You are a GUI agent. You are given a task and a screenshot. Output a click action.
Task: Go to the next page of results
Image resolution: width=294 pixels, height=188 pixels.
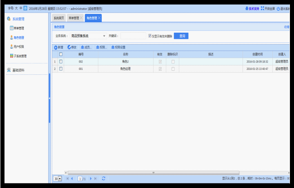tap(91, 179)
